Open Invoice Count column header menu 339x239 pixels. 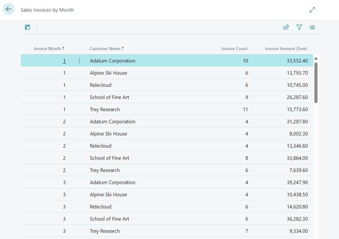tap(234, 49)
